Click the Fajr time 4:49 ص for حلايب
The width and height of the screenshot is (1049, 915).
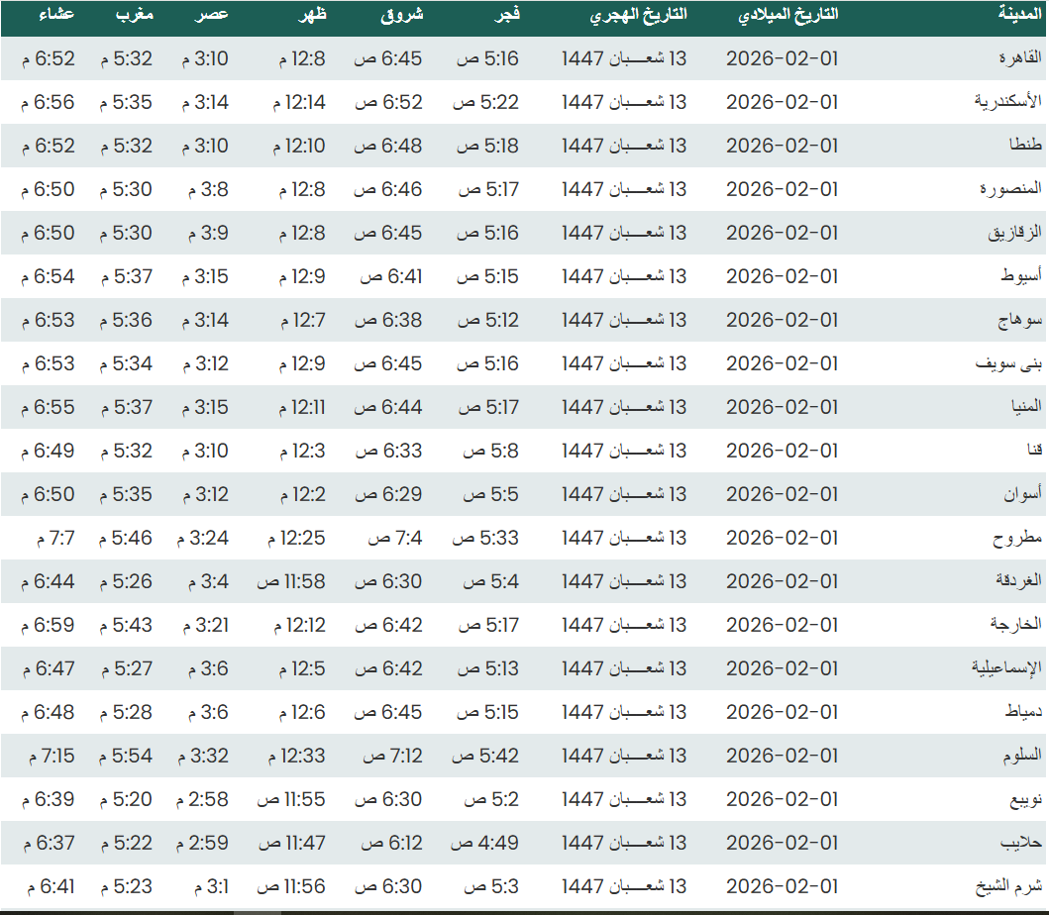pyautogui.click(x=485, y=843)
